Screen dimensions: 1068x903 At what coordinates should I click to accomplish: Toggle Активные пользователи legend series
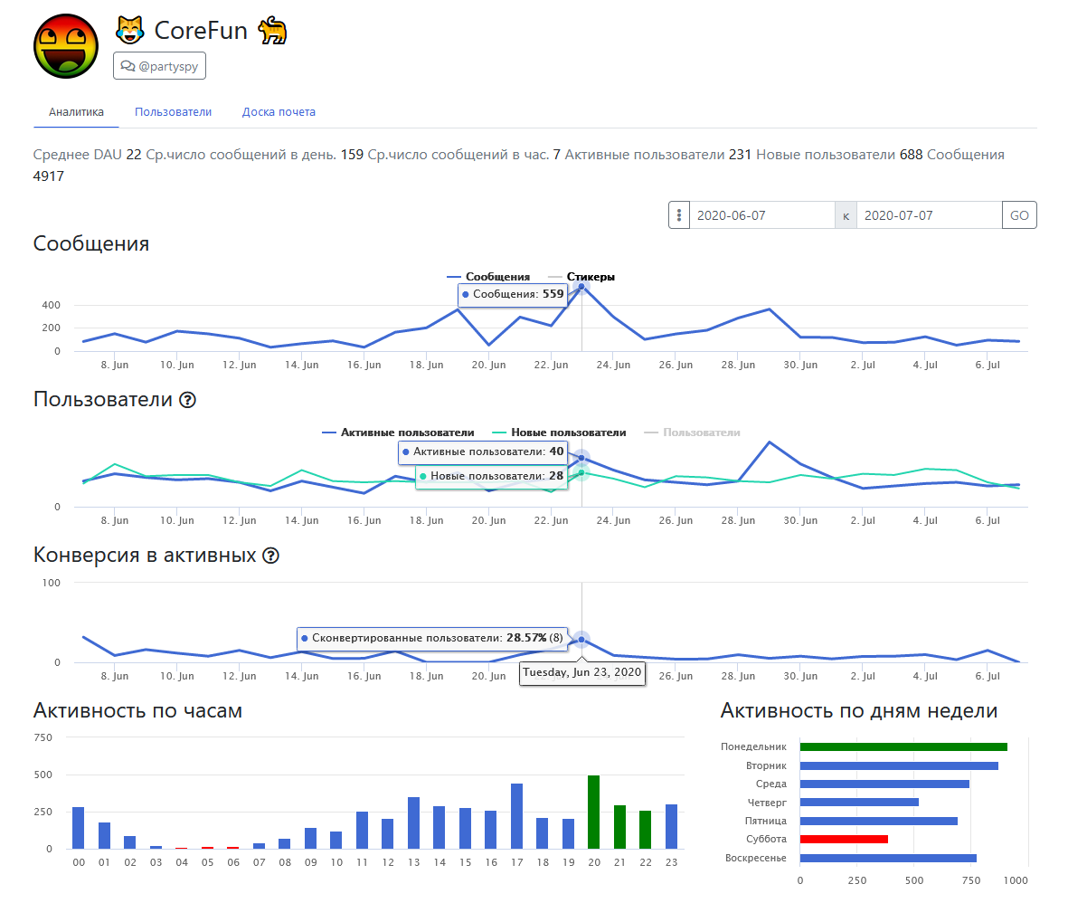[398, 432]
